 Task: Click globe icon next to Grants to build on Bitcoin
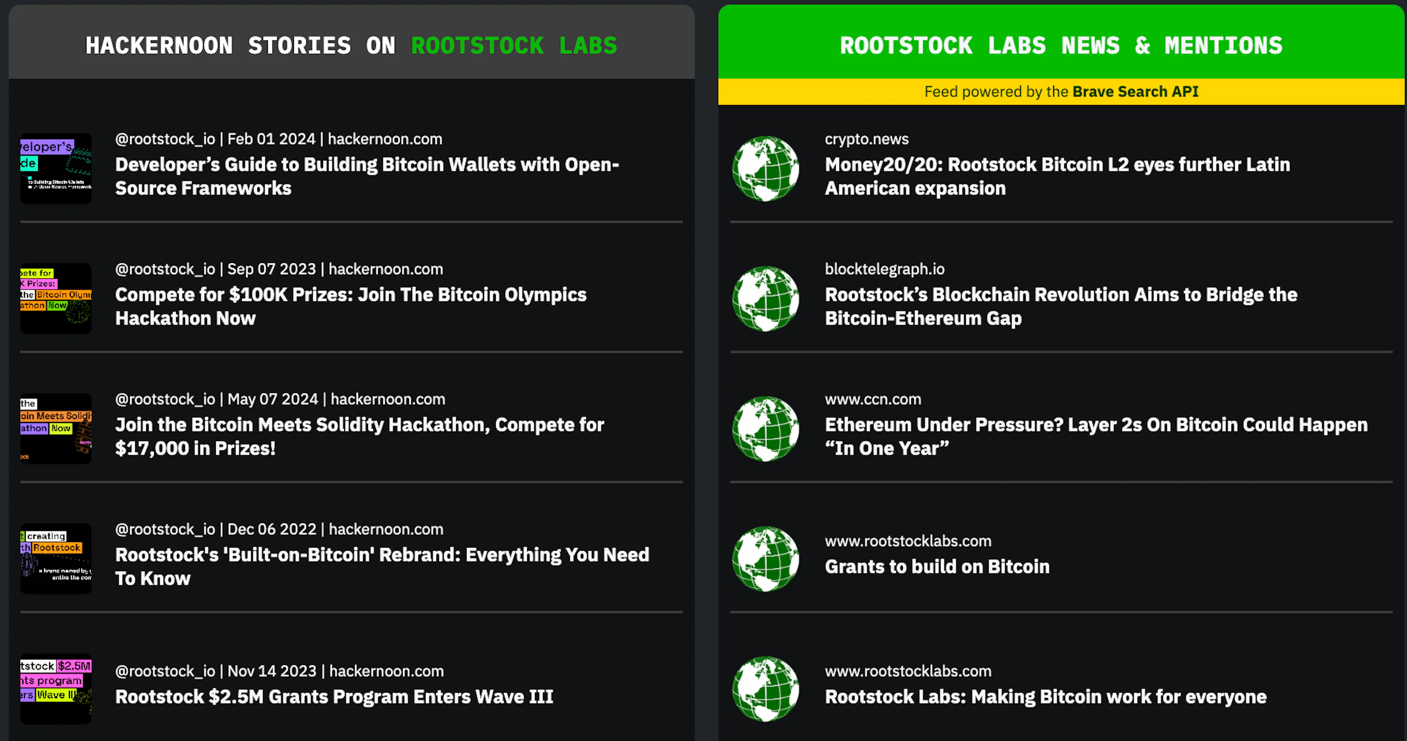coord(765,559)
